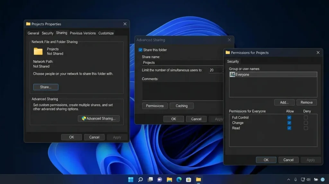
Task: Click Remove in Permissions dialog
Action: [307, 102]
